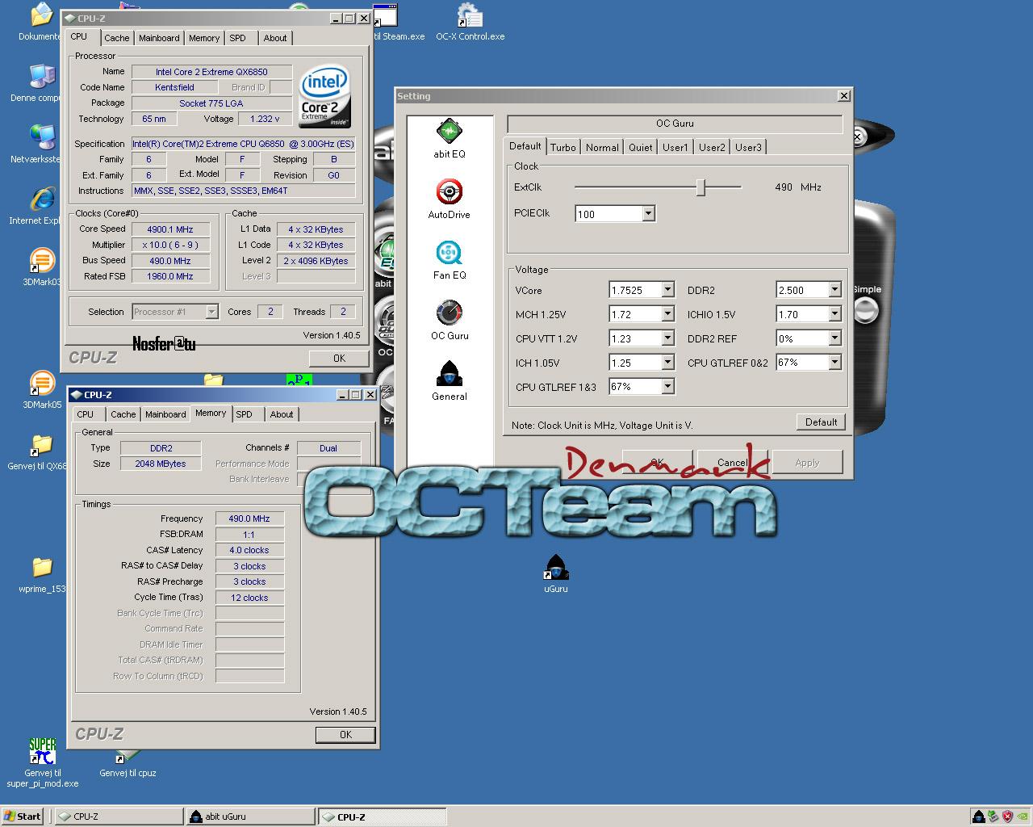This screenshot has width=1033, height=827.
Task: Click OK in lower CPU-Z Memory window
Action: (x=345, y=735)
